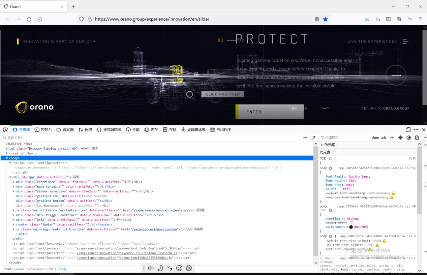Open the 无障碍环境 tab
Image resolution: width=427 pixels, height=275 pixels.
pos(193,130)
